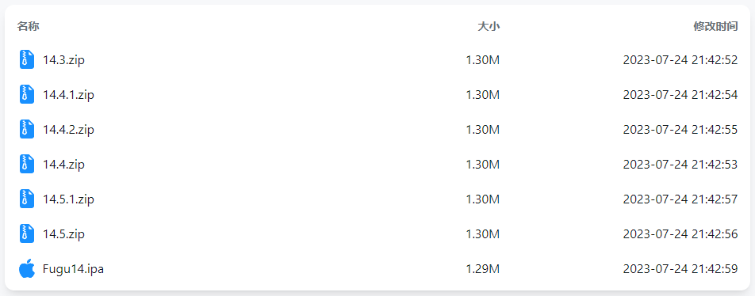The image size is (755, 296).
Task: Click the zip icon beside 14.4.1.zip
Action: coord(27,95)
